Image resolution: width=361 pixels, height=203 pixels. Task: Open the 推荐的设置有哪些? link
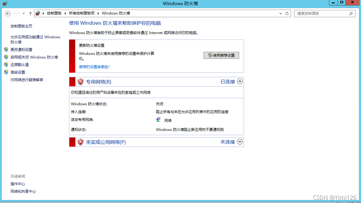click(x=94, y=67)
